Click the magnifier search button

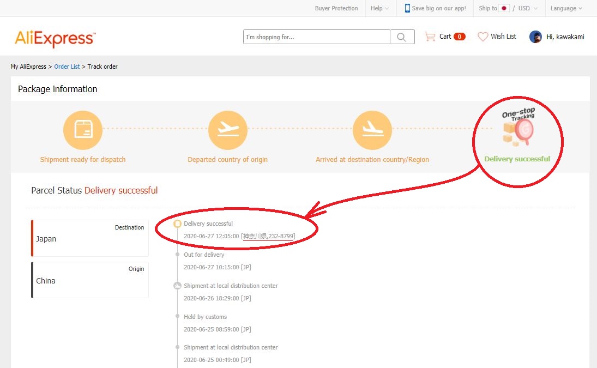click(402, 37)
